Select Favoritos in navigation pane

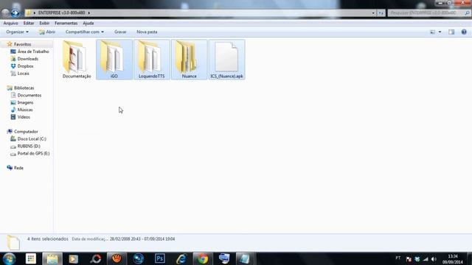pyautogui.click(x=22, y=44)
